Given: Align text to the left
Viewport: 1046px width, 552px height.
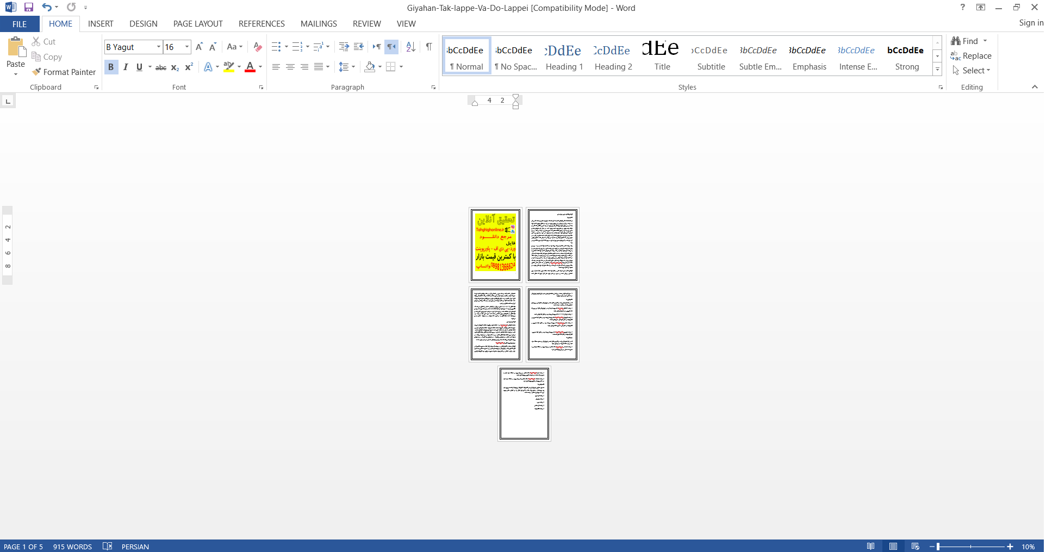Looking at the screenshot, I should click(x=276, y=67).
